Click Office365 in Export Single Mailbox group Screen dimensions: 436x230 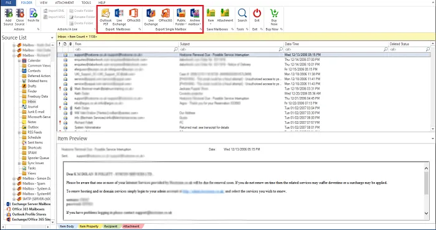(x=166, y=16)
